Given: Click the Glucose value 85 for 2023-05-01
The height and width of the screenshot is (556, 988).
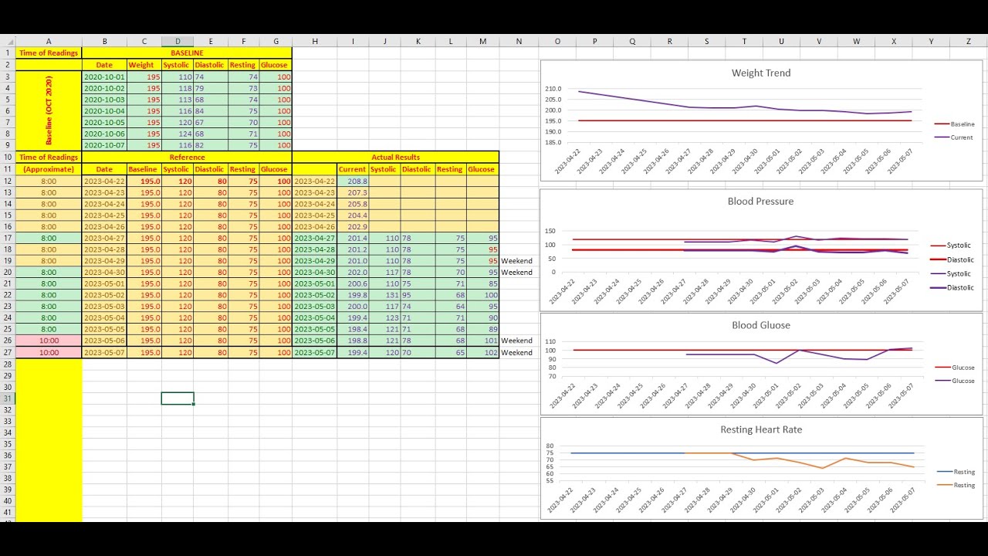Looking at the screenshot, I should click(x=482, y=283).
